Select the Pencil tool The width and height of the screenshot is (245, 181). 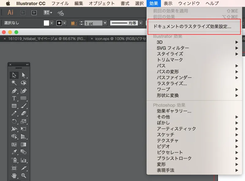tap(14, 113)
